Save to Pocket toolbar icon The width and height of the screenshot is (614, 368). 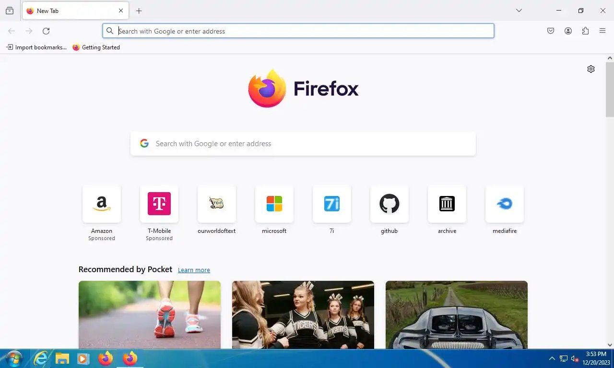coord(551,31)
